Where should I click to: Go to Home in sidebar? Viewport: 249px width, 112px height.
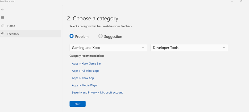click(31, 26)
